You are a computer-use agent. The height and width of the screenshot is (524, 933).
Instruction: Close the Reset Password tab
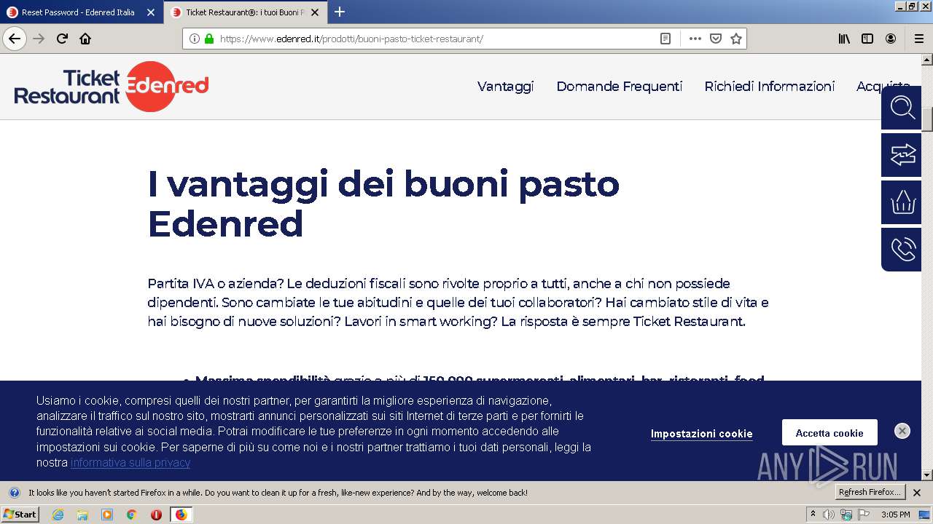150,12
